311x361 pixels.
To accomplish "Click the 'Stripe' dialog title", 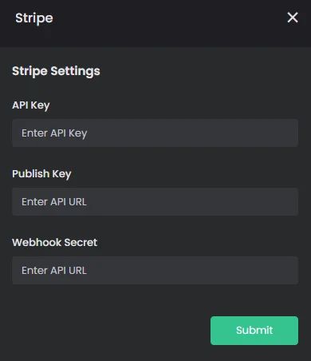I will pyautogui.click(x=34, y=18).
